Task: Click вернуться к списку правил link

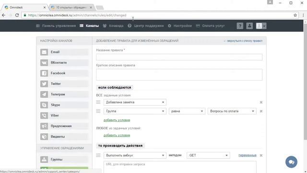Action: click(243, 41)
